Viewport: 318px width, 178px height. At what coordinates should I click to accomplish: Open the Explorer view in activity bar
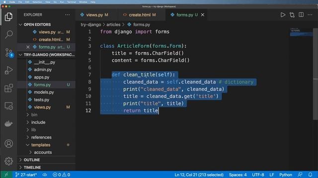tap(8, 17)
